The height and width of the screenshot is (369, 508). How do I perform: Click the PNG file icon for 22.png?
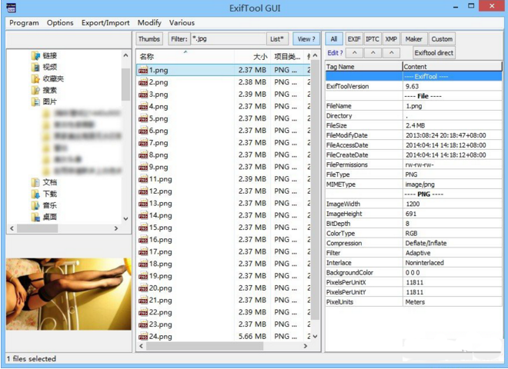coord(143,312)
